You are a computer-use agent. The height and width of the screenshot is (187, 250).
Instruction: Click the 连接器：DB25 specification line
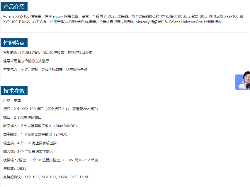[x=15, y=169]
